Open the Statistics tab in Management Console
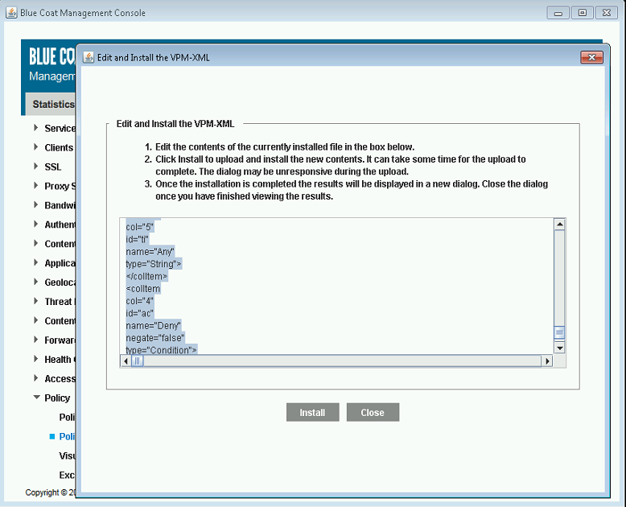 pyautogui.click(x=51, y=104)
